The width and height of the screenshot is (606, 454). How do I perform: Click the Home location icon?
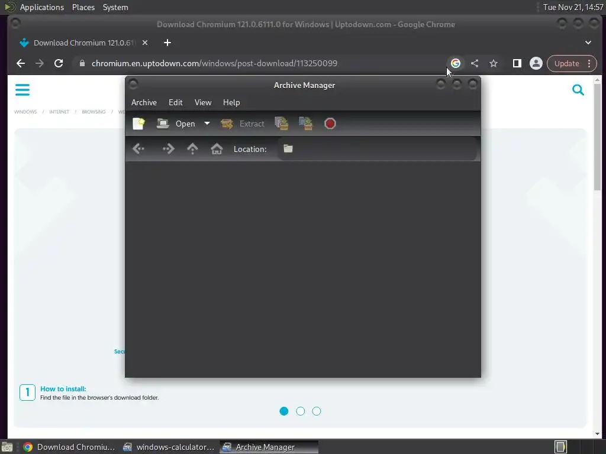217,149
